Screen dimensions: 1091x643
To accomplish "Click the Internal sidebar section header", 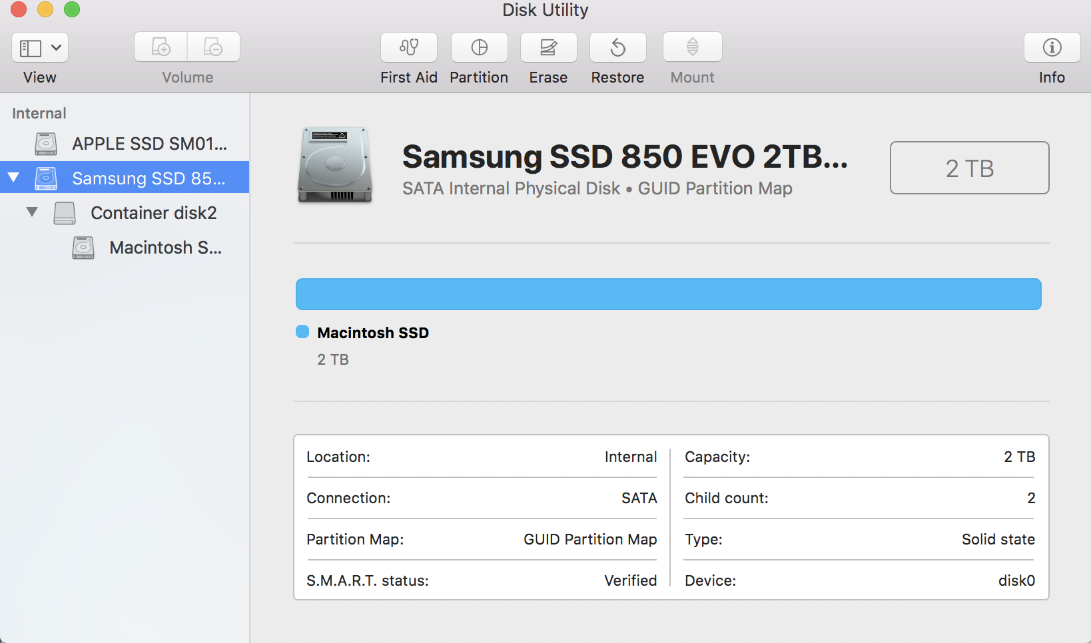I will (39, 113).
